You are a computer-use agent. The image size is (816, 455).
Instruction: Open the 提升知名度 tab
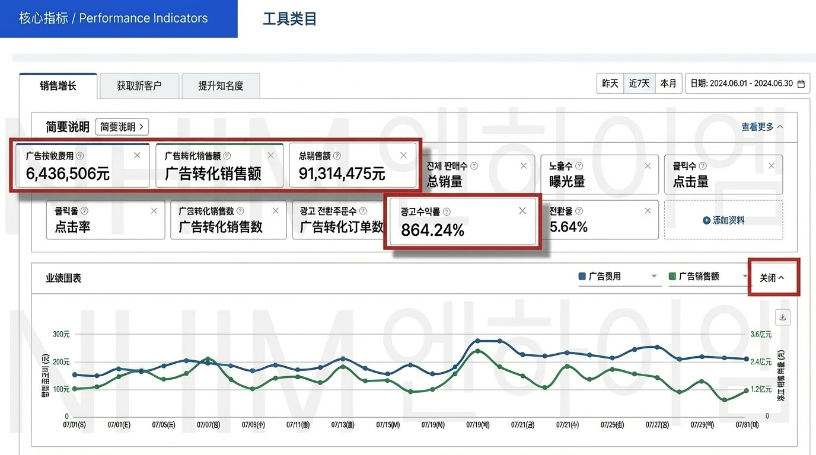[x=221, y=86]
